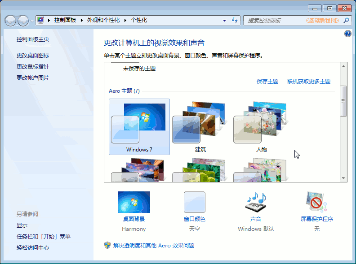The width and height of the screenshot is (356, 264).
Task: Click the 声音 text link
Action: (x=256, y=219)
